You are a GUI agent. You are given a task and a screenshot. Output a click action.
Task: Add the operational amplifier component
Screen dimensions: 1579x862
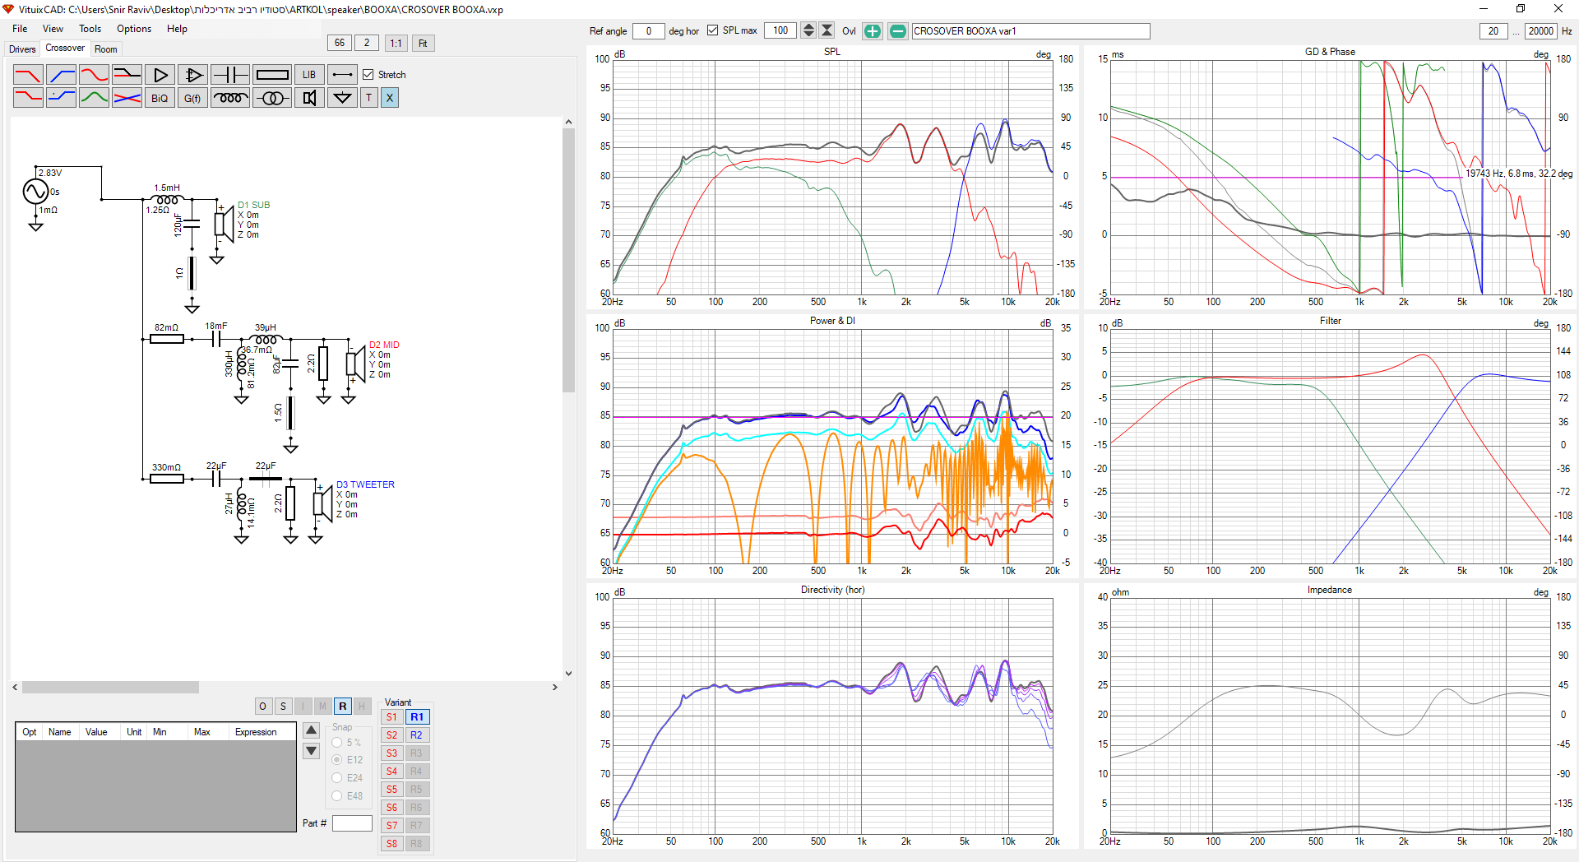click(192, 75)
